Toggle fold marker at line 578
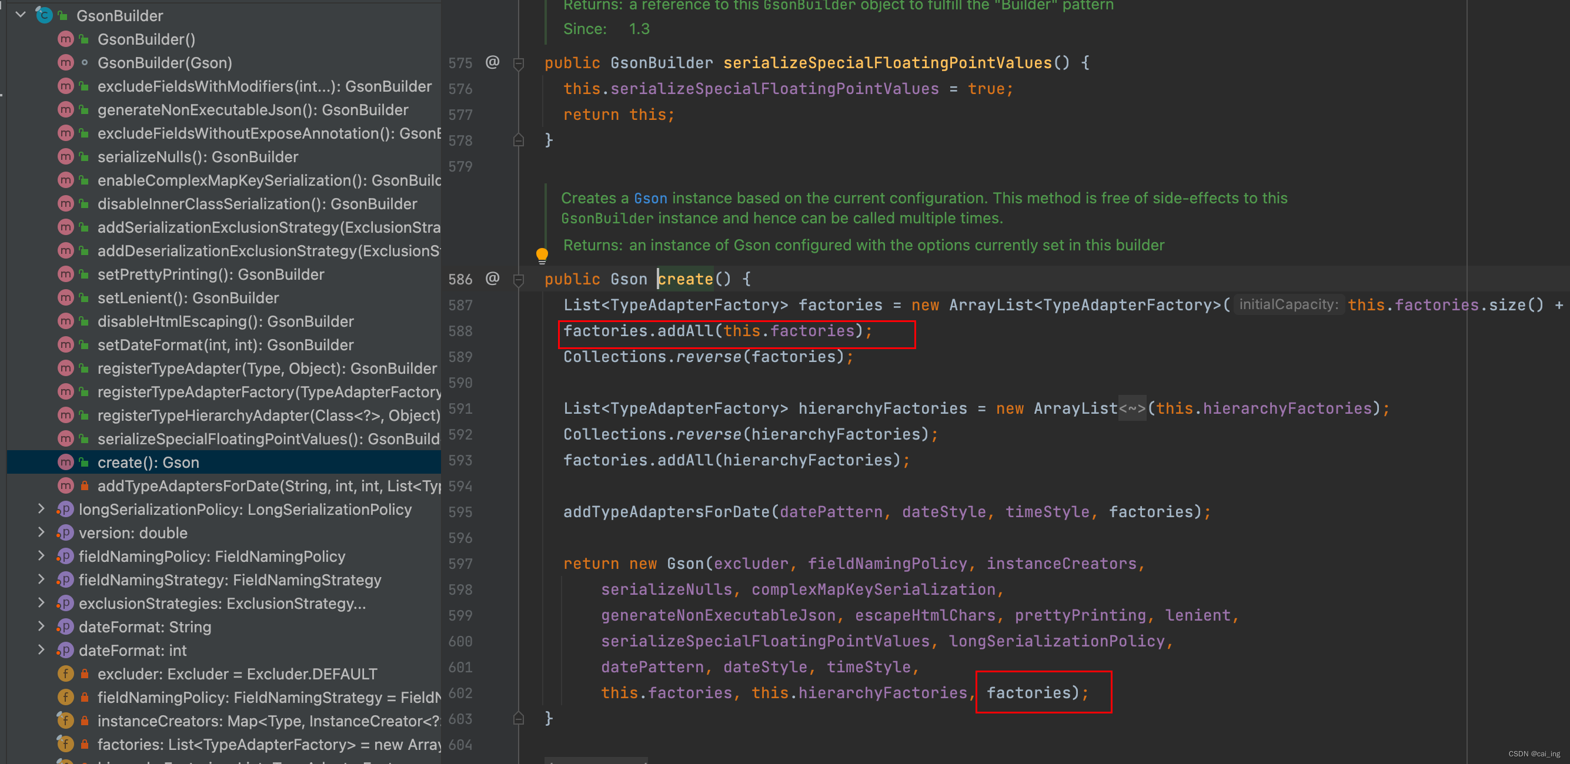This screenshot has height=764, width=1570. 519,140
